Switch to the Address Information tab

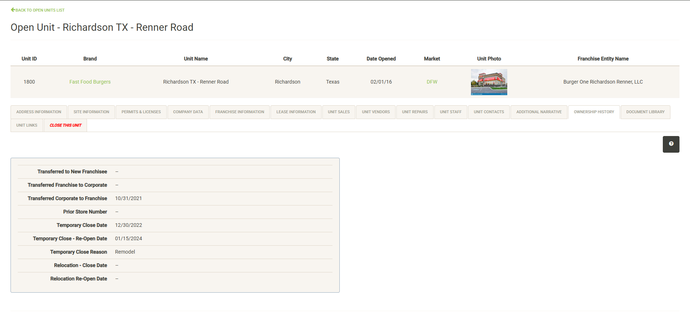pos(39,112)
